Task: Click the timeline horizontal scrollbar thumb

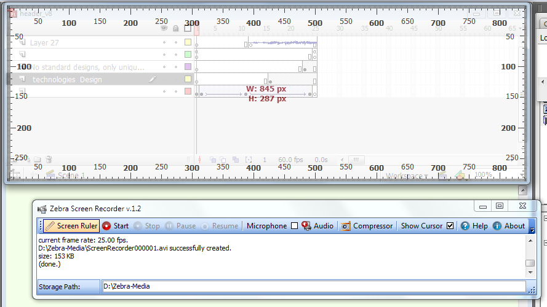Action: [356, 160]
